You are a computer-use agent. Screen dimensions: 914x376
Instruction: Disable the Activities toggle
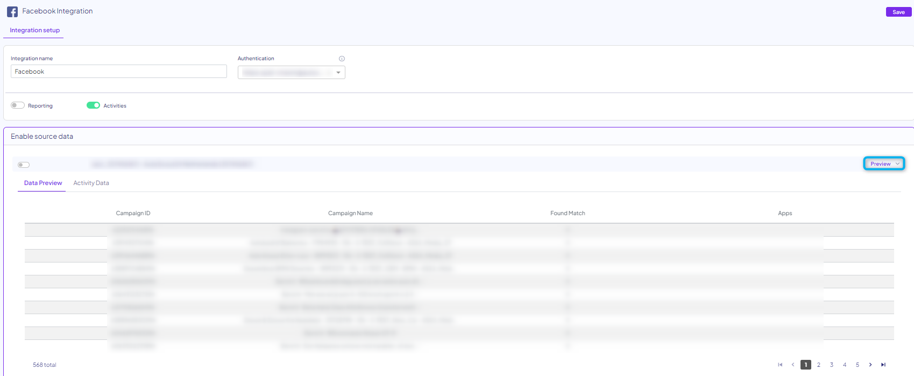click(93, 105)
